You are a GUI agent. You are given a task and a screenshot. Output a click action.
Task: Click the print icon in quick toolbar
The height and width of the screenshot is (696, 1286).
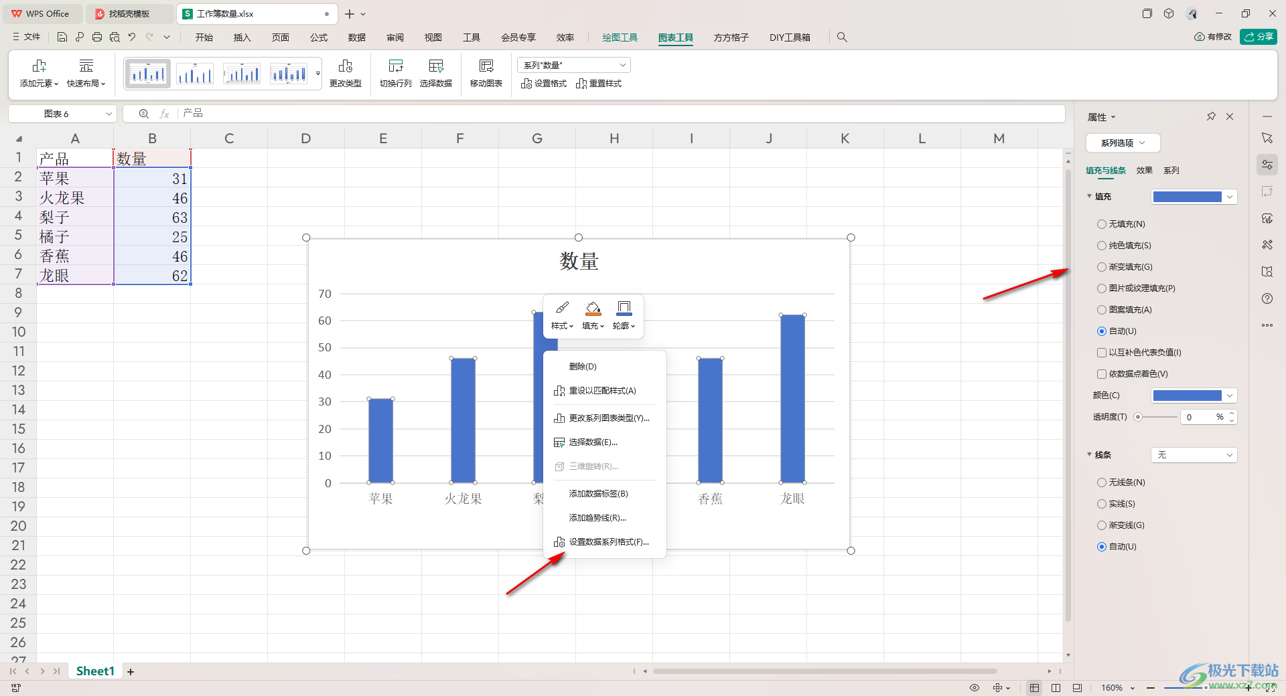click(x=97, y=37)
